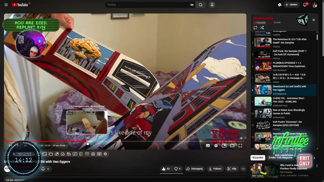The width and height of the screenshot is (324, 182).
Task: Close the Do obejrzenia playlist panel
Action: point(314,20)
